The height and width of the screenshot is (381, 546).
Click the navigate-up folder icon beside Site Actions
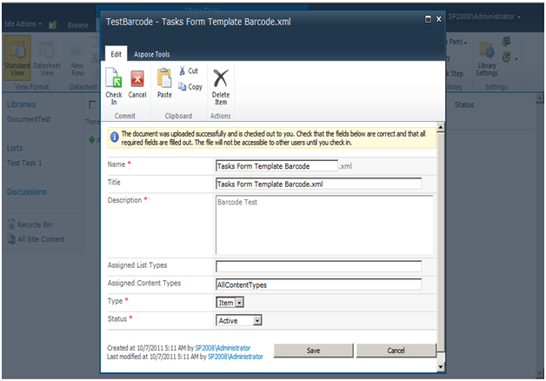click(53, 24)
